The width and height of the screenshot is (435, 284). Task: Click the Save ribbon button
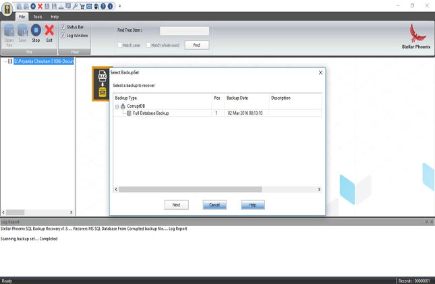point(22,33)
